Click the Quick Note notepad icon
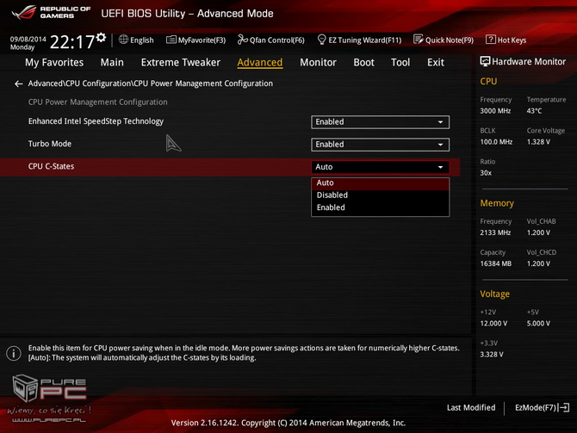The height and width of the screenshot is (433, 577). click(x=418, y=40)
